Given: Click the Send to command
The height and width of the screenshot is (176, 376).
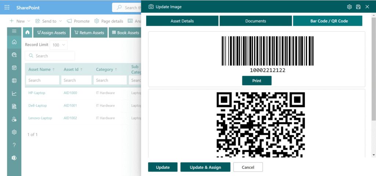Looking at the screenshot, I should point(46,21).
